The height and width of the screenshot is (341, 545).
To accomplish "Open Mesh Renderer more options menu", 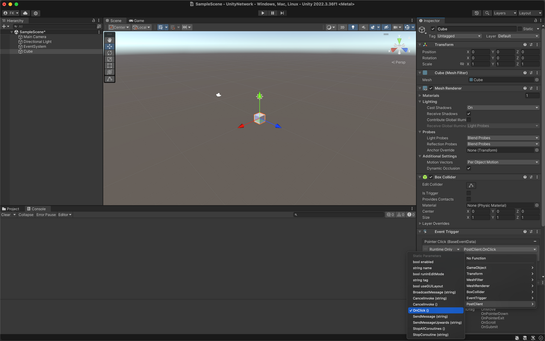I will point(537,88).
